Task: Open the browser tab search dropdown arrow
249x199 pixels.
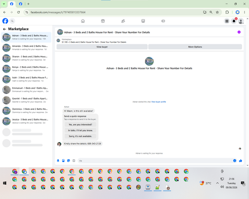Action: [4, 4]
